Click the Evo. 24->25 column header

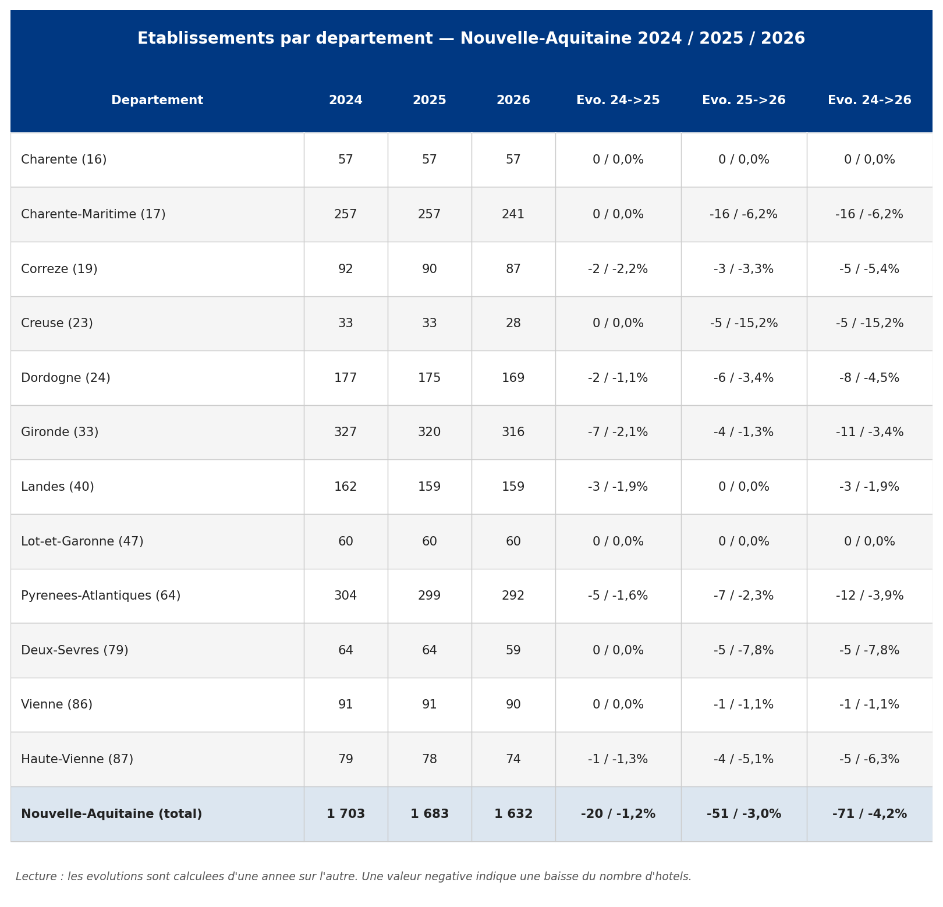(x=618, y=100)
